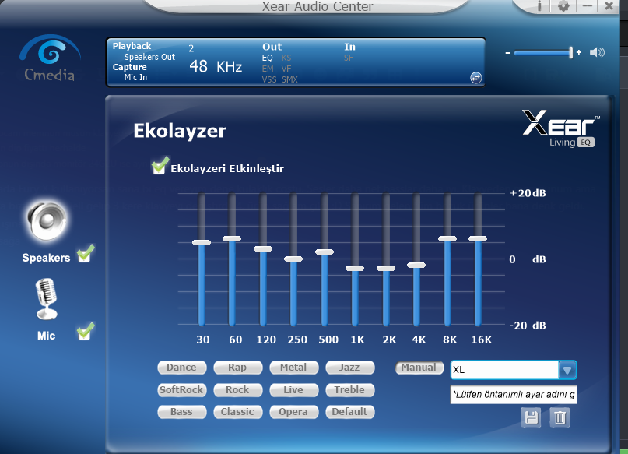628x454 pixels.
Task: Click the VF indicator under Out
Action: point(286,69)
